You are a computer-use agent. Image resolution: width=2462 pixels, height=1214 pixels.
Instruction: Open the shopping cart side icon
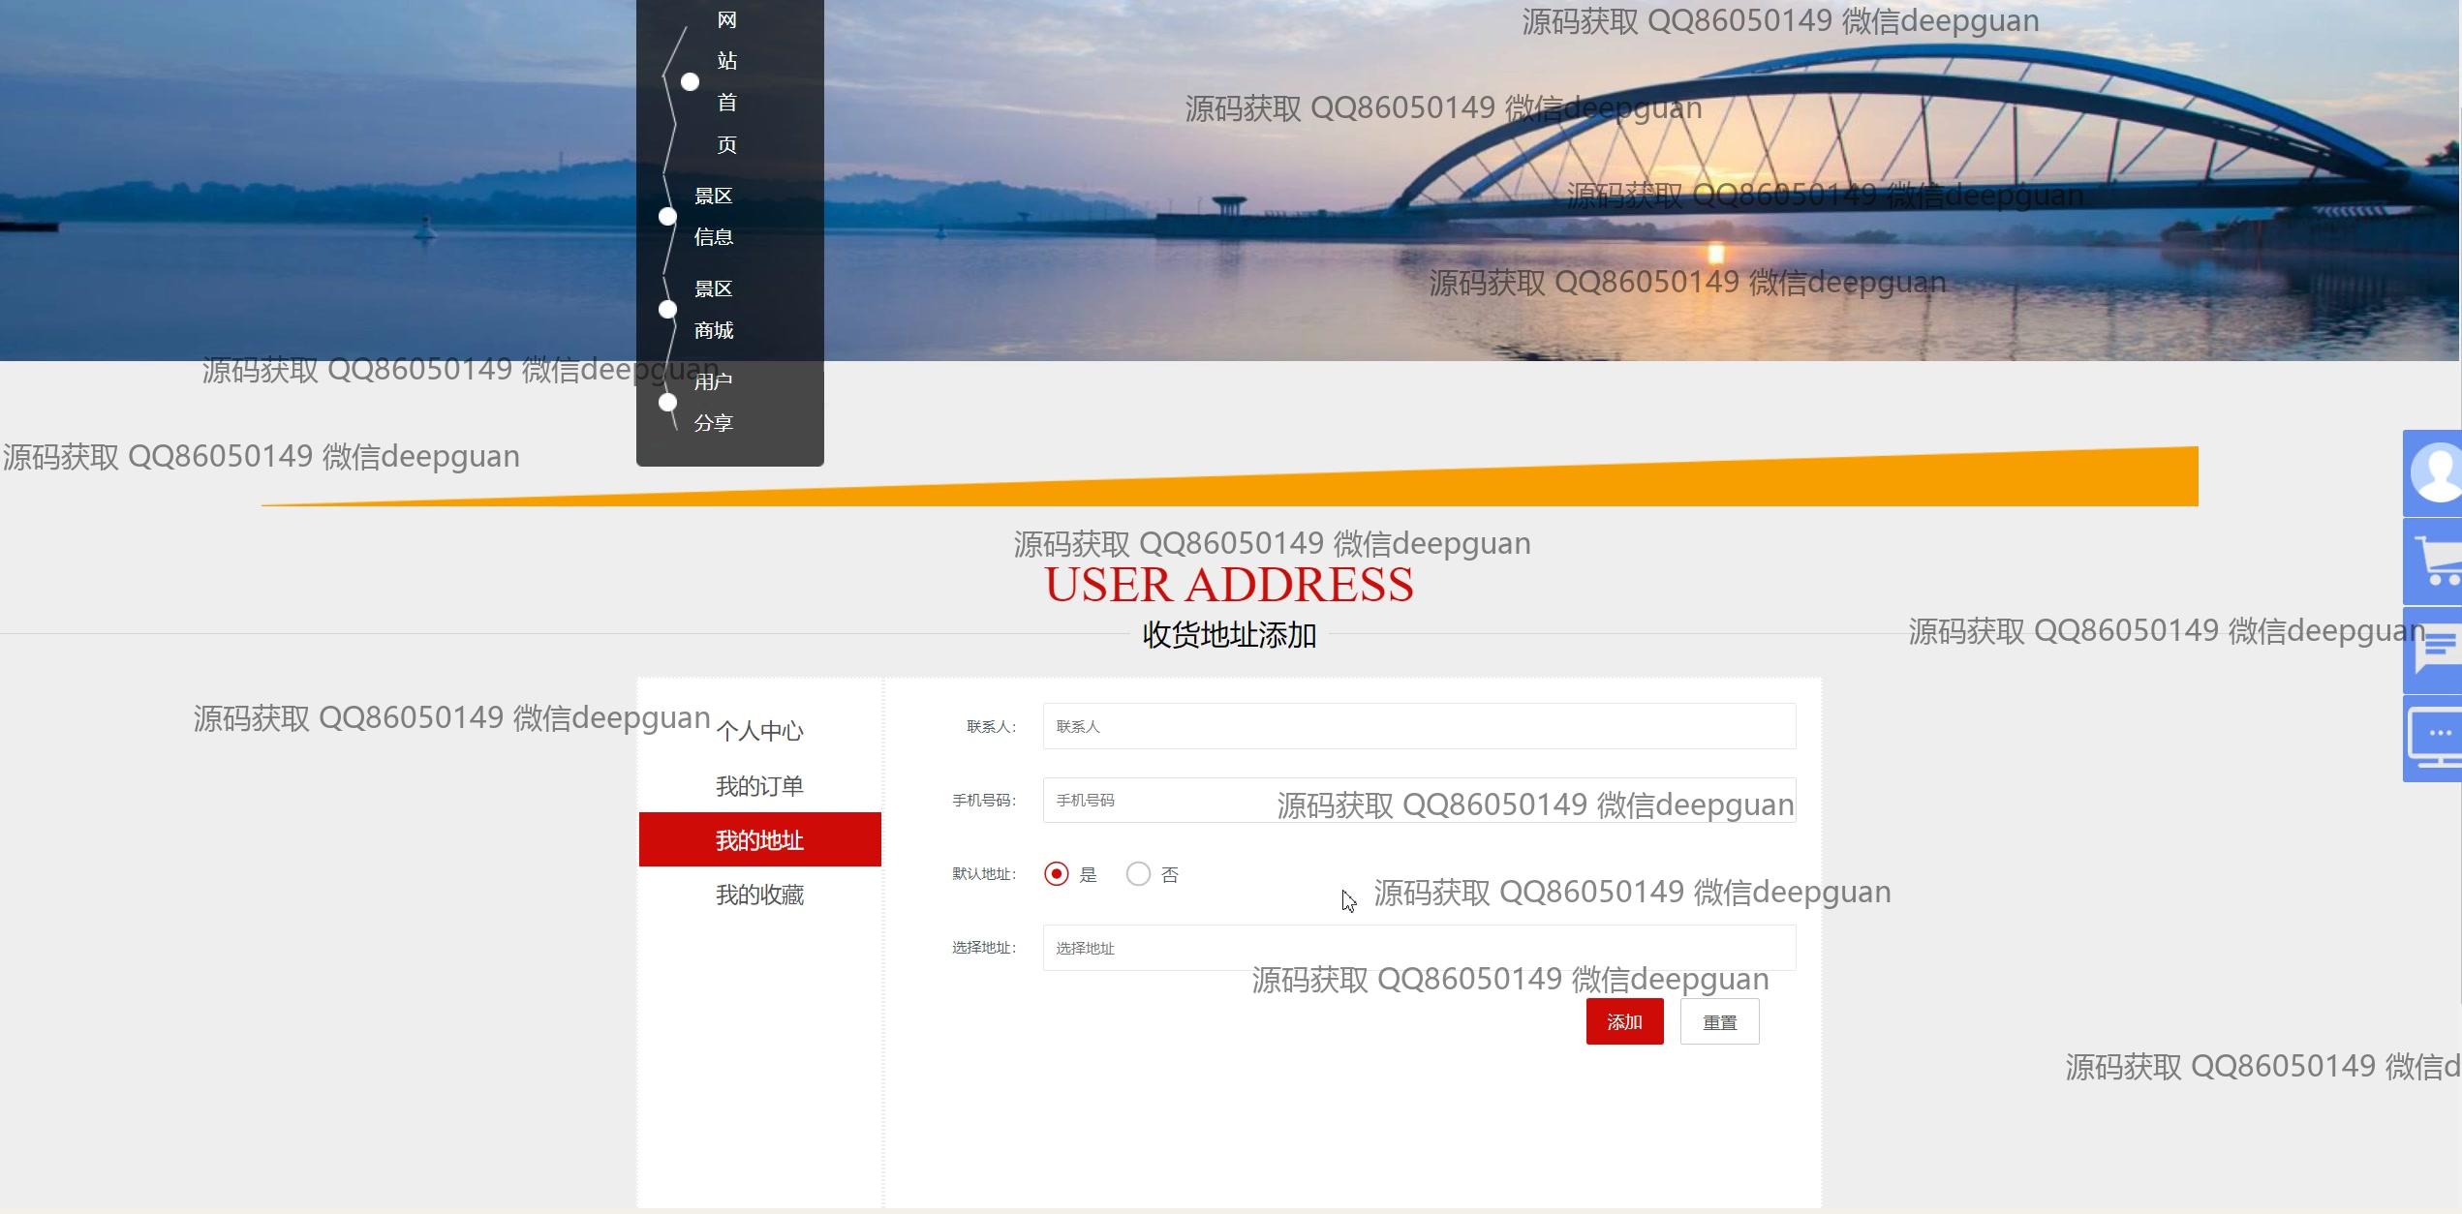click(x=2435, y=561)
